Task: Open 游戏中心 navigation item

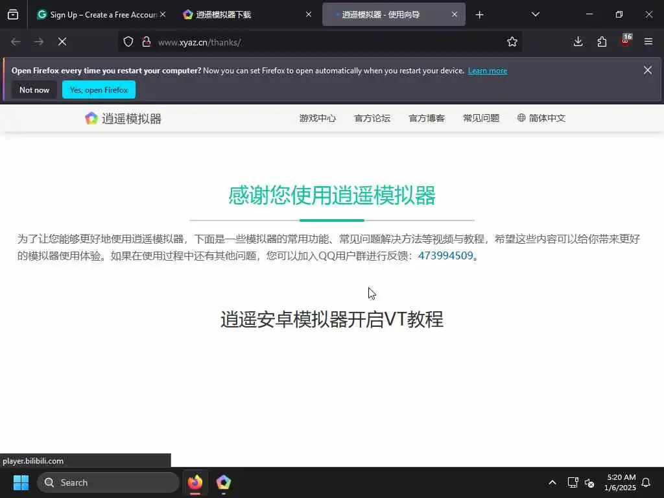Action: point(318,118)
